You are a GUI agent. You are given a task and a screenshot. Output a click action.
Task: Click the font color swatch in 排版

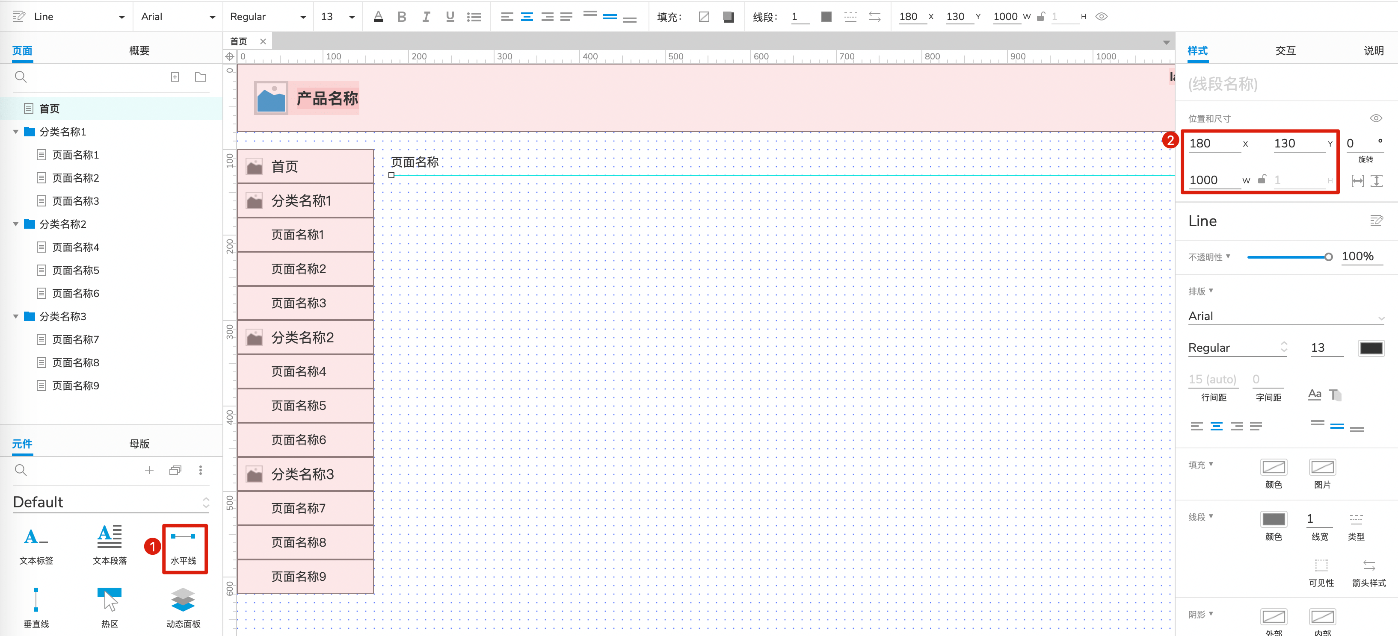(1371, 348)
